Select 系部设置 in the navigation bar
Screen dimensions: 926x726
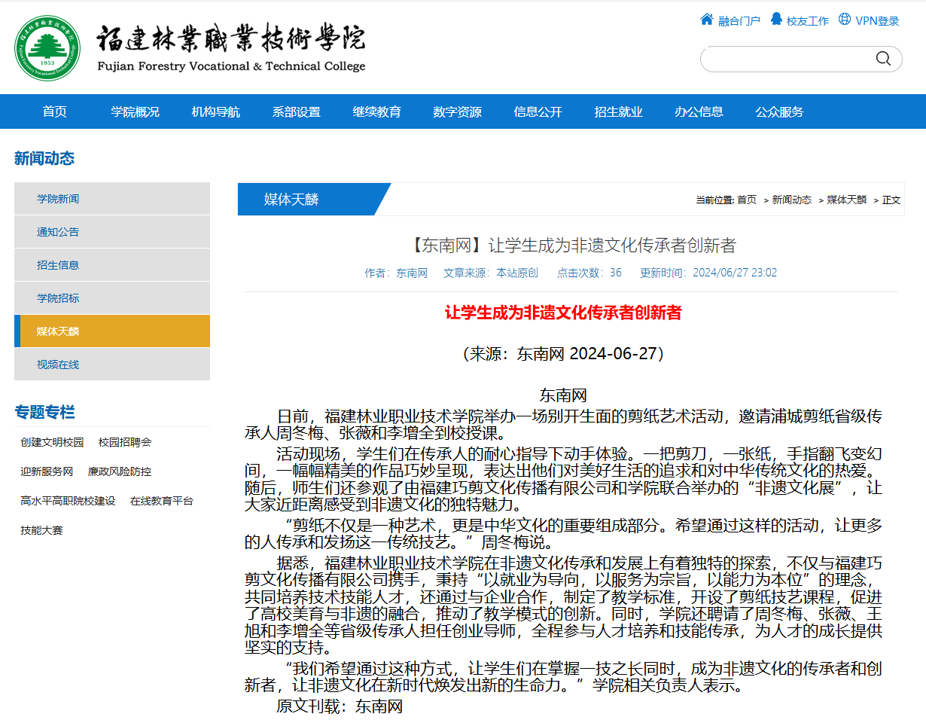(x=297, y=111)
